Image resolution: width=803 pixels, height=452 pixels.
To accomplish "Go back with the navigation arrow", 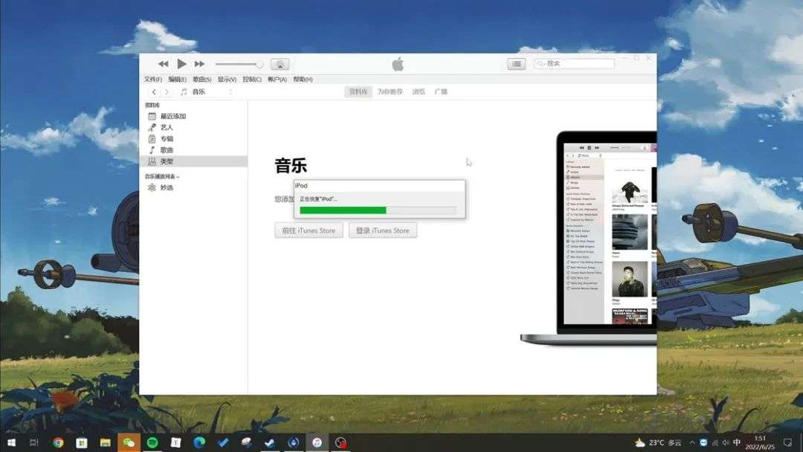I will pos(154,91).
